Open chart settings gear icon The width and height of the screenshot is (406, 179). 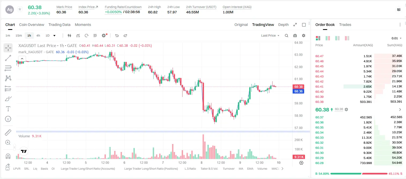(304, 36)
